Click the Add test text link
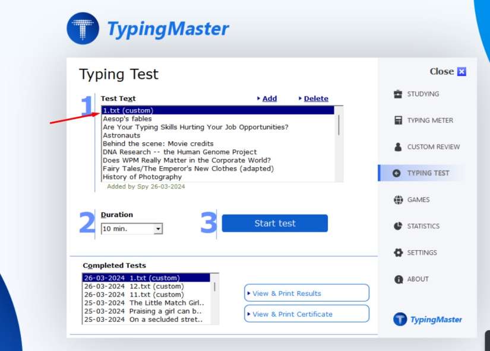Viewport: 490px width, 351px height. coord(270,98)
